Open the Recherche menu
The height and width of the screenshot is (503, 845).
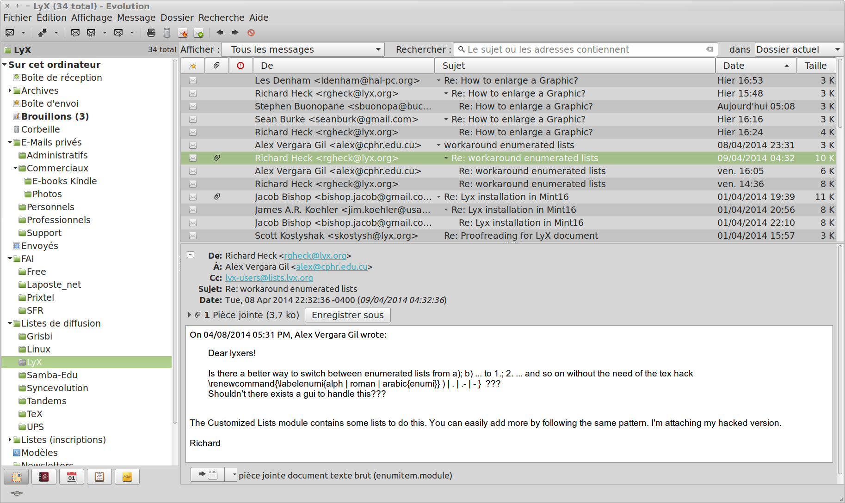[x=221, y=18]
